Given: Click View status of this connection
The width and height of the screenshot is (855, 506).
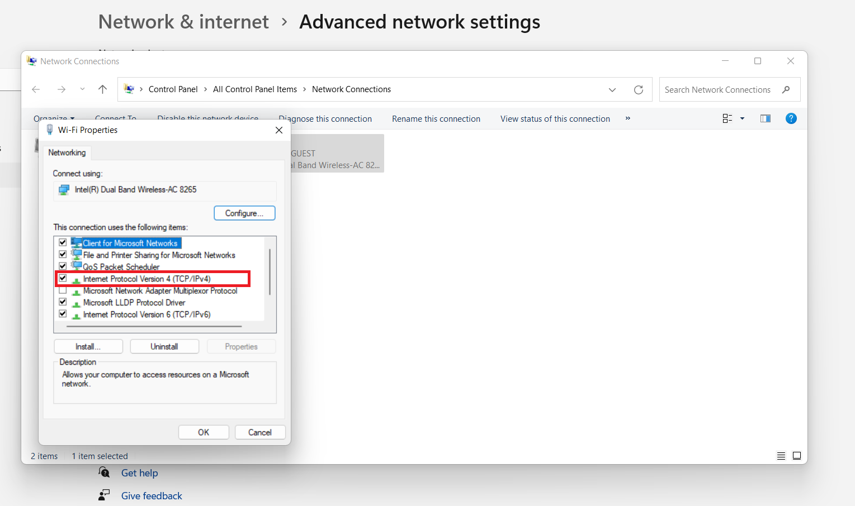Looking at the screenshot, I should coord(555,119).
